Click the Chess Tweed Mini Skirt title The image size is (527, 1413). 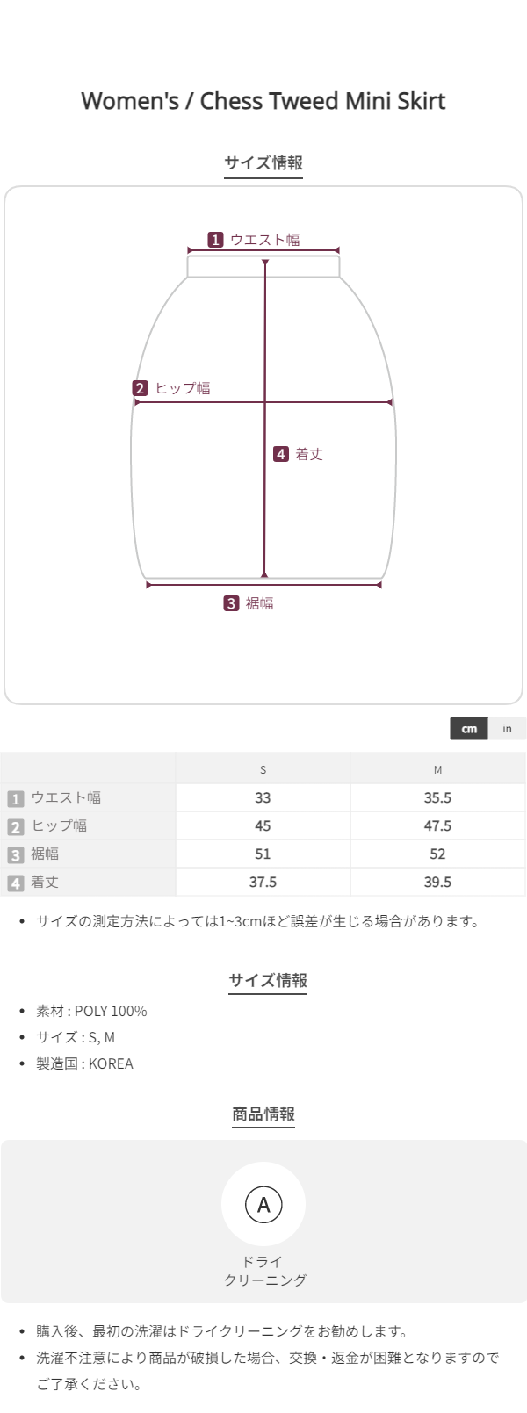[x=263, y=101]
